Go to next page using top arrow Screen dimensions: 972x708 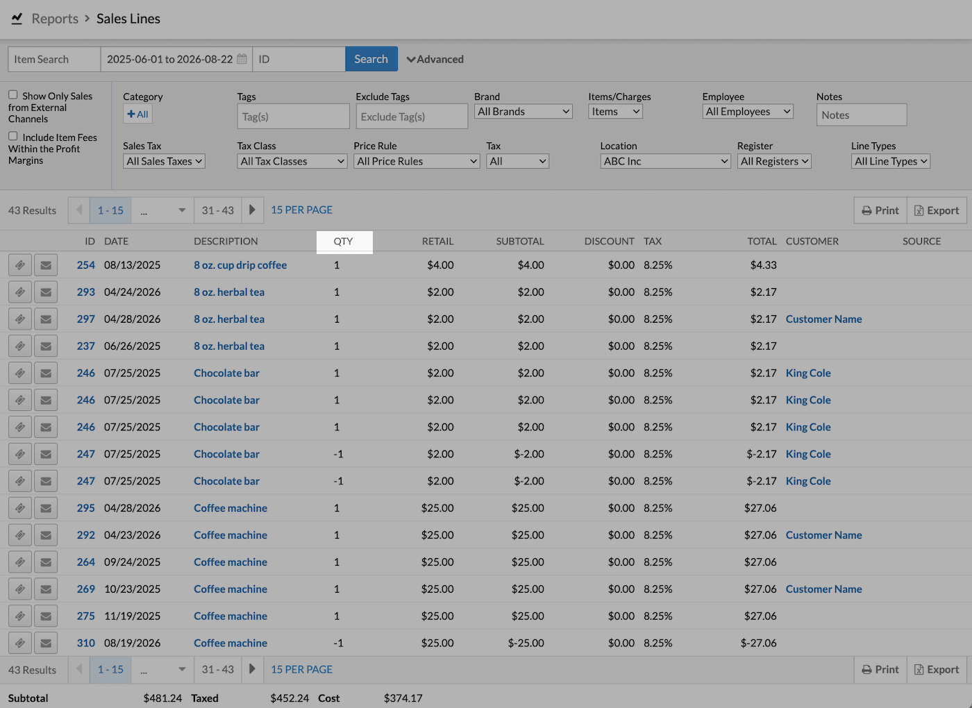click(x=253, y=210)
